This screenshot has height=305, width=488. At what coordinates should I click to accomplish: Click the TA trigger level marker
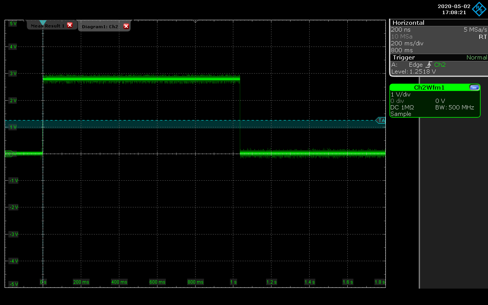(381, 120)
